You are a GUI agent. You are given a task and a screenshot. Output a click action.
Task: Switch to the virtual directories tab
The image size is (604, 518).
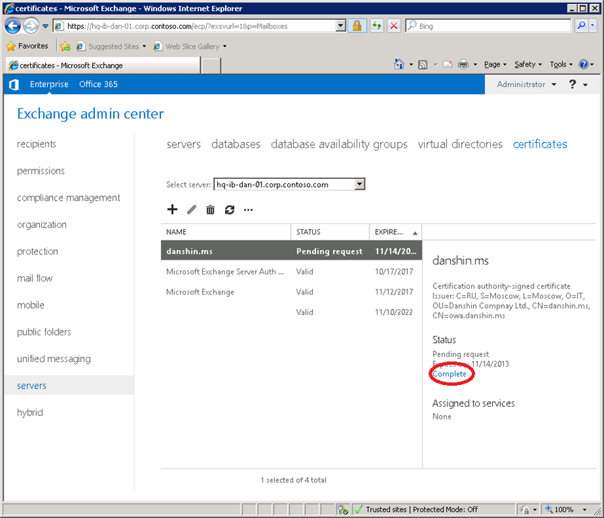pos(460,144)
